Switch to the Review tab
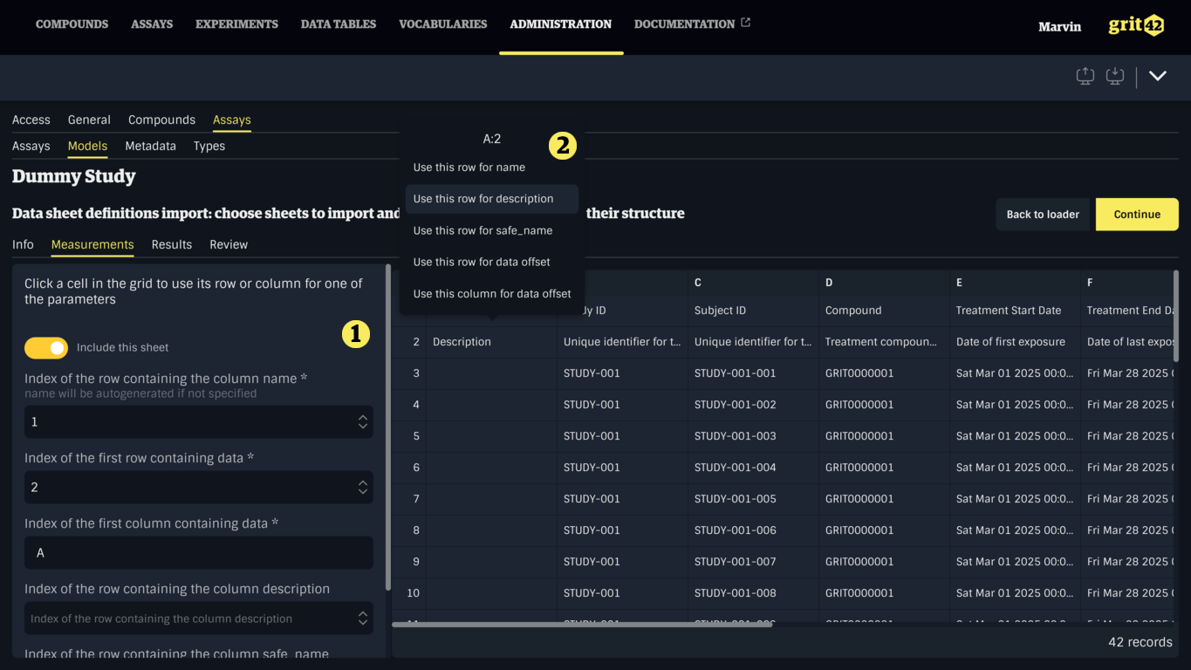This screenshot has height=670, width=1191. pyautogui.click(x=228, y=244)
